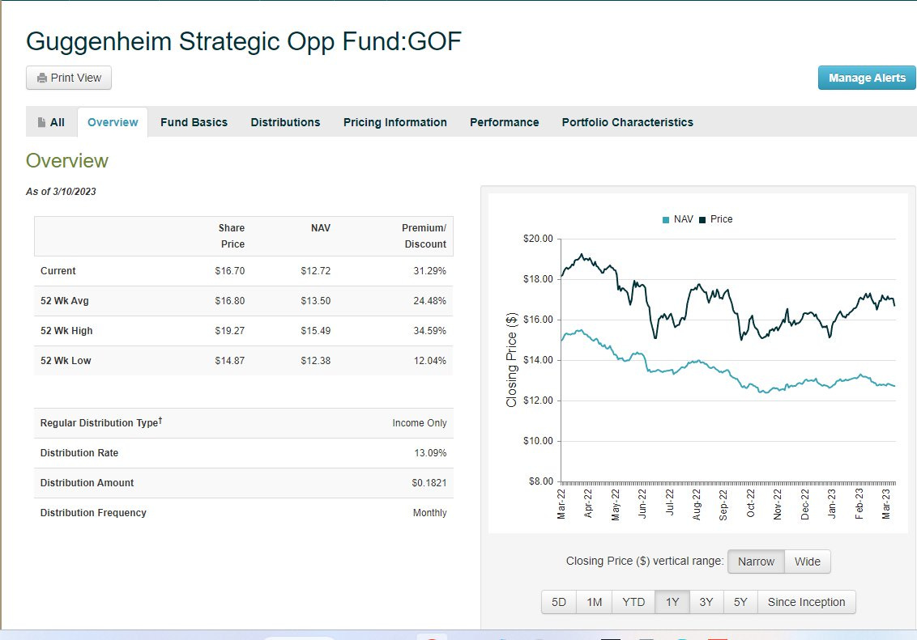
Task: Click the NAV column header
Action: pos(321,227)
